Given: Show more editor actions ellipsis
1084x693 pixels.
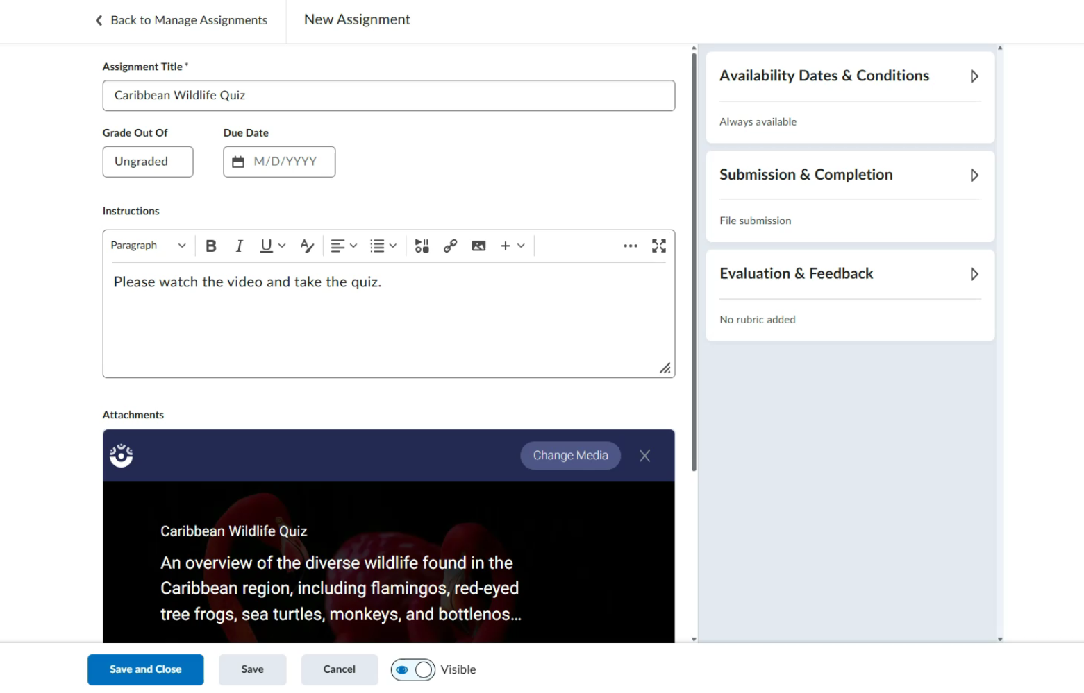Looking at the screenshot, I should (x=631, y=246).
